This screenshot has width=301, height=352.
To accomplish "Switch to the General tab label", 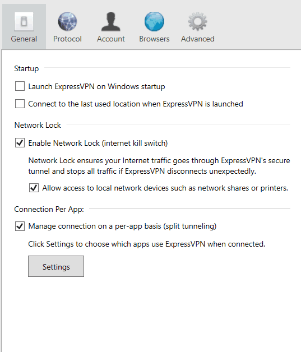I will click(x=24, y=39).
